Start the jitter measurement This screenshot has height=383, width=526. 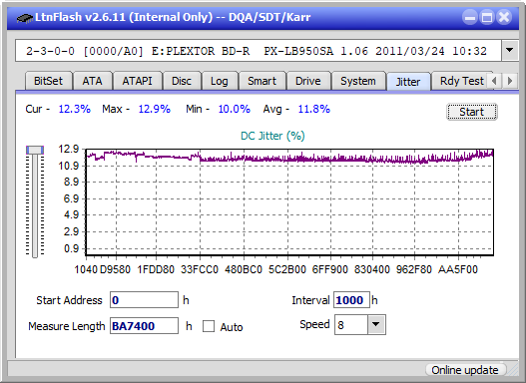click(472, 112)
